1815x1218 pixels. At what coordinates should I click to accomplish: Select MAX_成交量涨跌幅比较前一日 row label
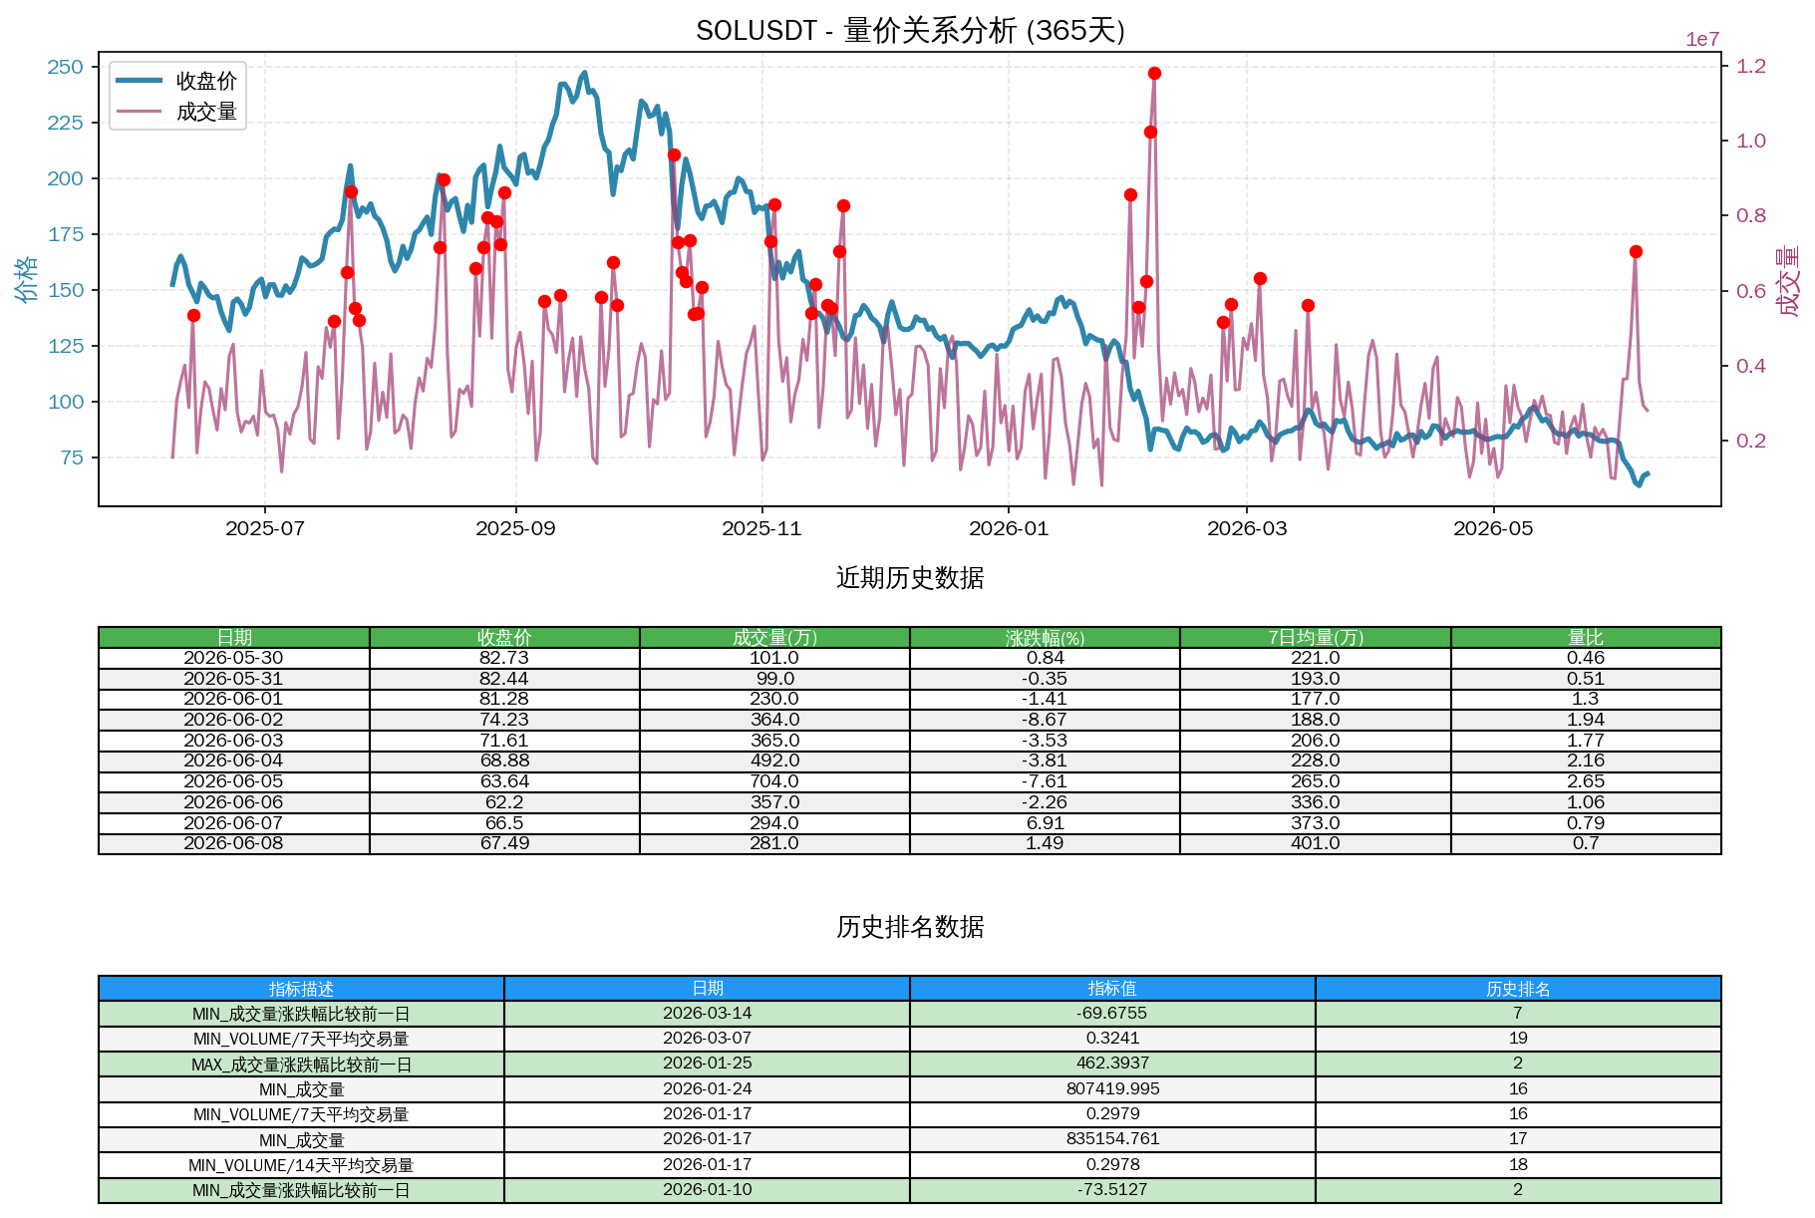301,1065
